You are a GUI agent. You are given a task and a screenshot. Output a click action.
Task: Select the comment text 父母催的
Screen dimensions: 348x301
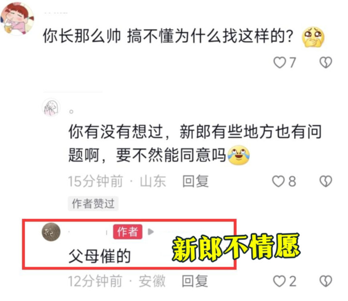click(99, 256)
